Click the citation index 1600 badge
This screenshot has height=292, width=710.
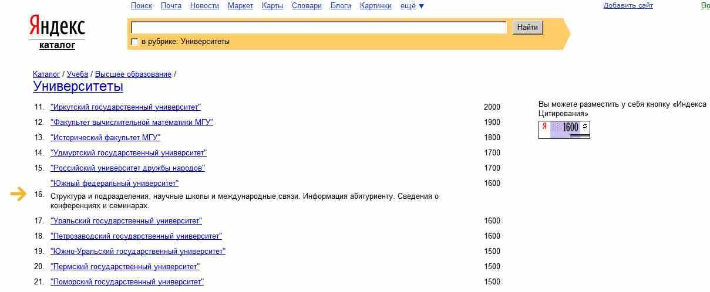[564, 130]
